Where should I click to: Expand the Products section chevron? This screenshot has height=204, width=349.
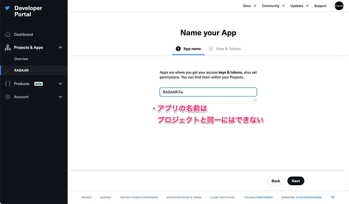pos(60,84)
